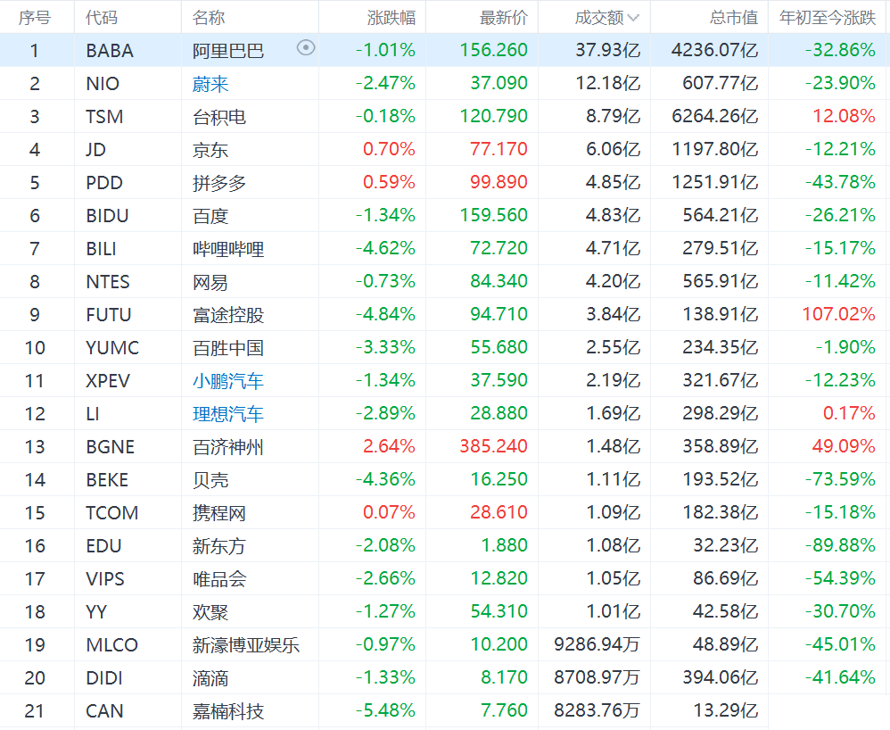
Task: Open the 理想汽车 stock link
Action: pyautogui.click(x=228, y=414)
